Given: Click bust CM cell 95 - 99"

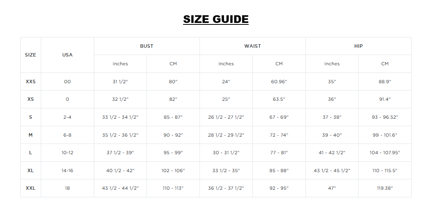Looking at the screenshot, I should (173, 152).
